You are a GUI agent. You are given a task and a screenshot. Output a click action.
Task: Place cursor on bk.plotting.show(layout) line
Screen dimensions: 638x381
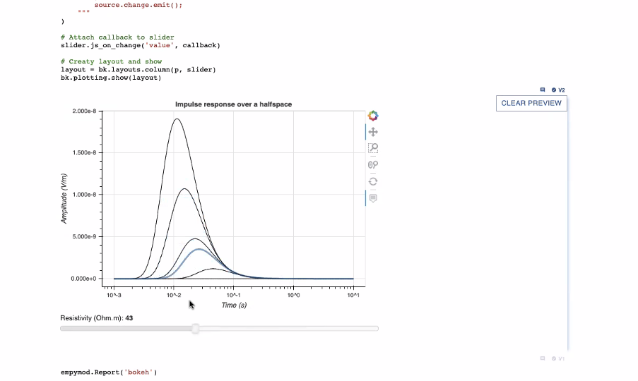click(110, 78)
